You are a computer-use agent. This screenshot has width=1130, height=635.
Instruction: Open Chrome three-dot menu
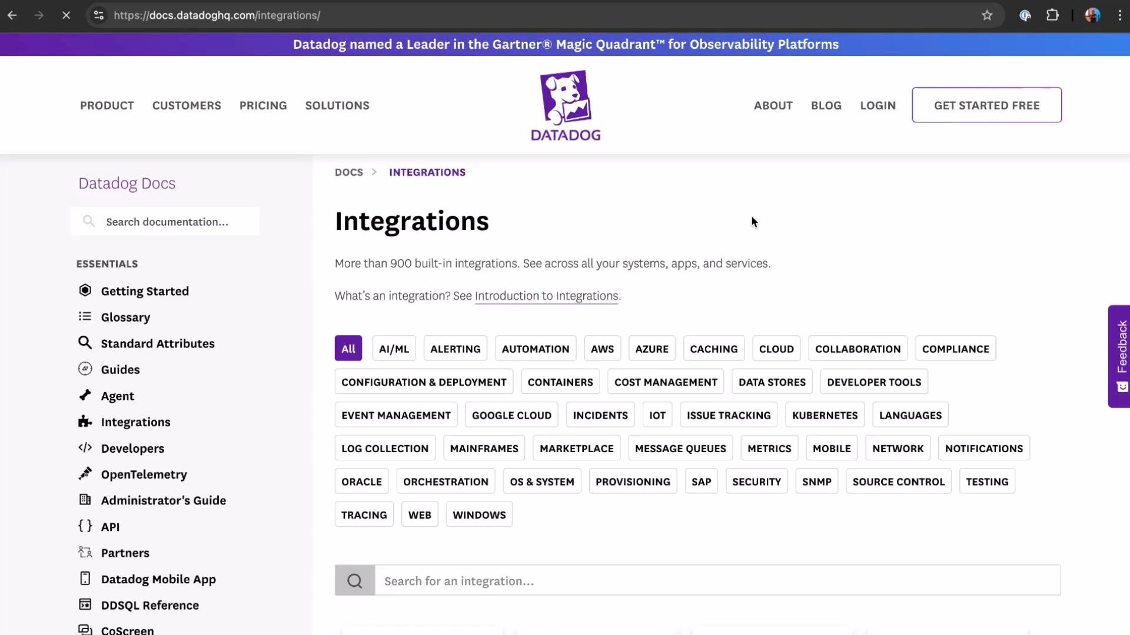click(1119, 15)
